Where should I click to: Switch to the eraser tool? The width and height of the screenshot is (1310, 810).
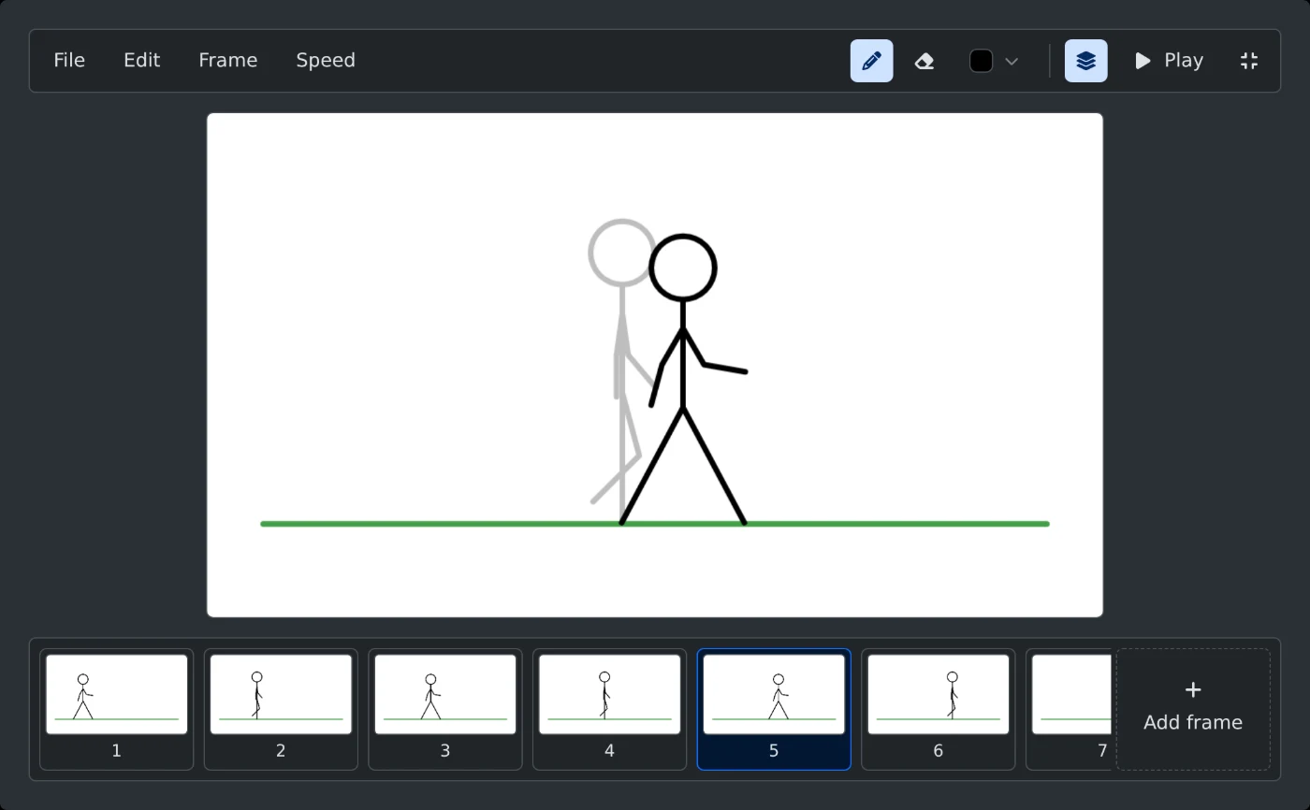924,61
